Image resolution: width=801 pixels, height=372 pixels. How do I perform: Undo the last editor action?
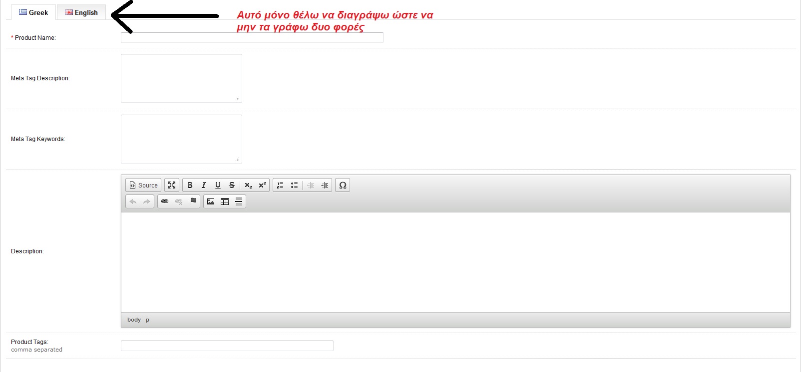click(x=133, y=201)
